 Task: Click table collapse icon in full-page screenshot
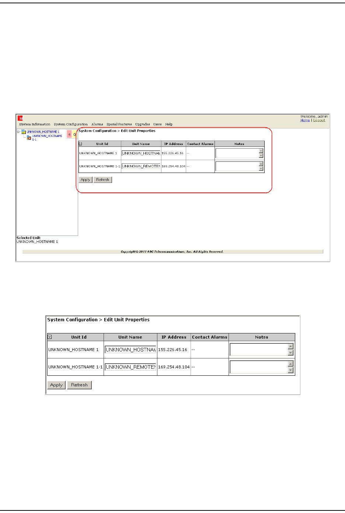[80, 144]
